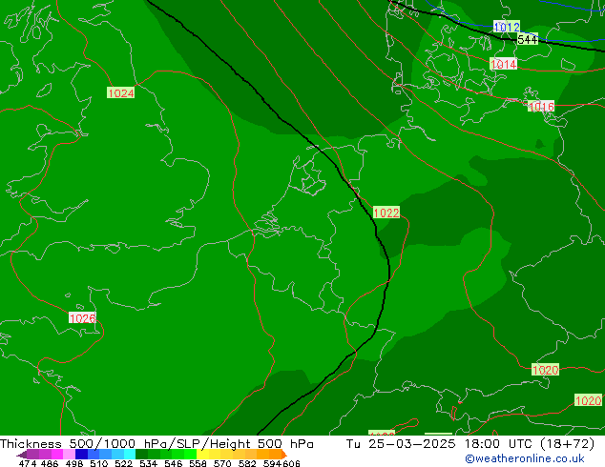
Task: Click the dark blue legend swatch above 498
Action: [x=81, y=454]
